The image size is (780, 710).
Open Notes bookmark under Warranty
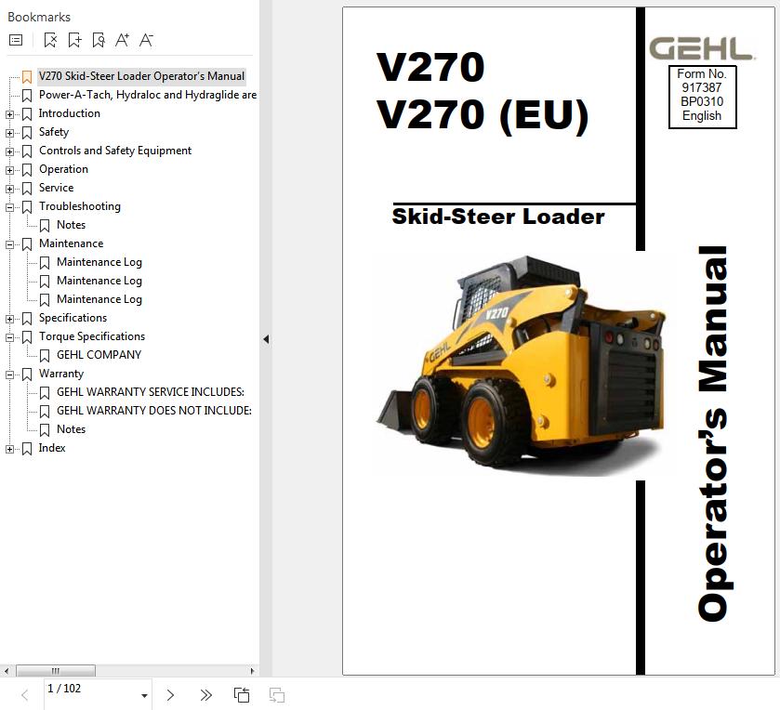[71, 429]
